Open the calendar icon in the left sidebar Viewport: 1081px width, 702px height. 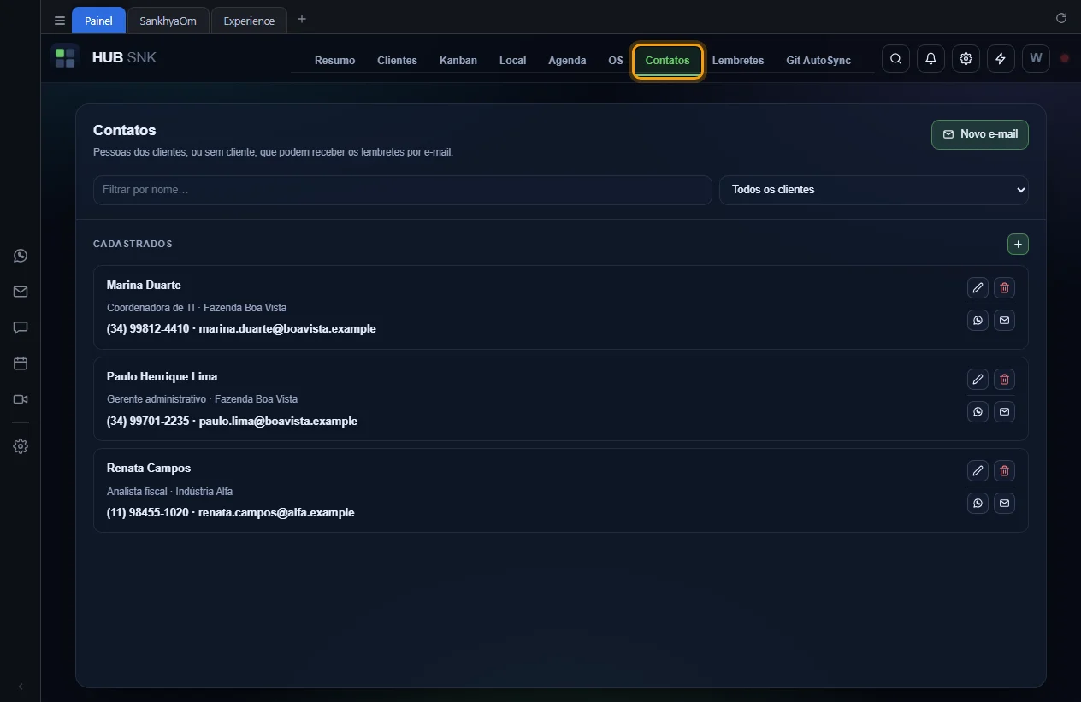21,363
